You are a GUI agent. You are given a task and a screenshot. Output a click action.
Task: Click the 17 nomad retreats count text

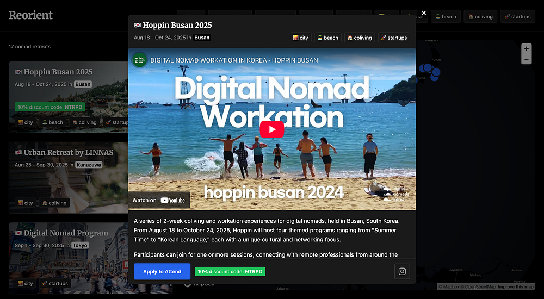pos(29,46)
